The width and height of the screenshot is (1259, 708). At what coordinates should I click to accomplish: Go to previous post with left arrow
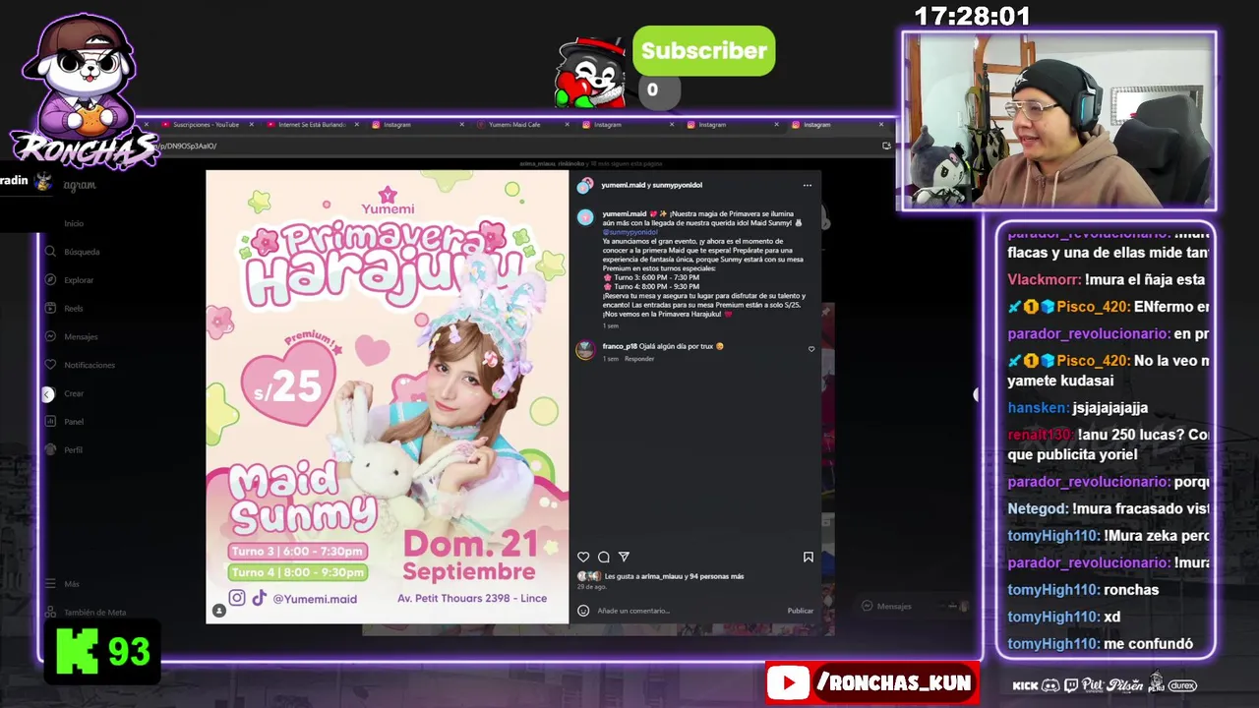coord(47,394)
